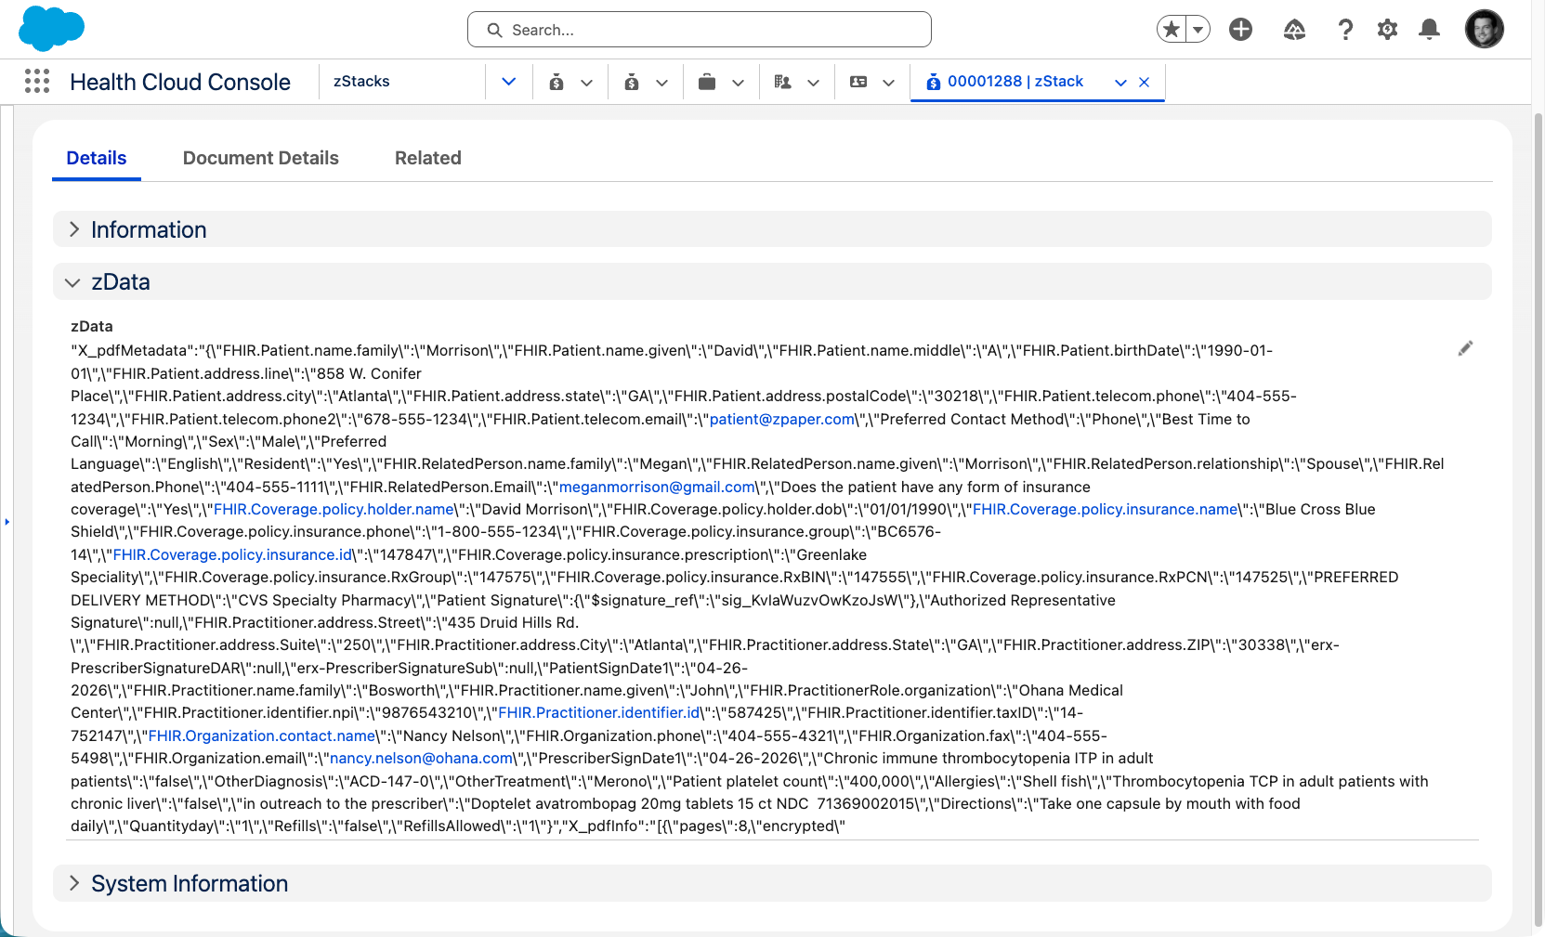The width and height of the screenshot is (1545, 937).
Task: Close the 00001288 | zStack tab
Action: [1145, 83]
